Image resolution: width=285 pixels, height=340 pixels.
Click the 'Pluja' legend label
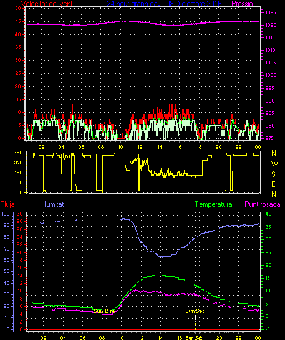(7, 204)
